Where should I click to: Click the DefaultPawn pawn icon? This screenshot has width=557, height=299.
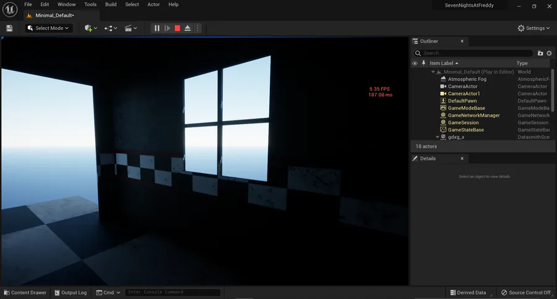[443, 101]
